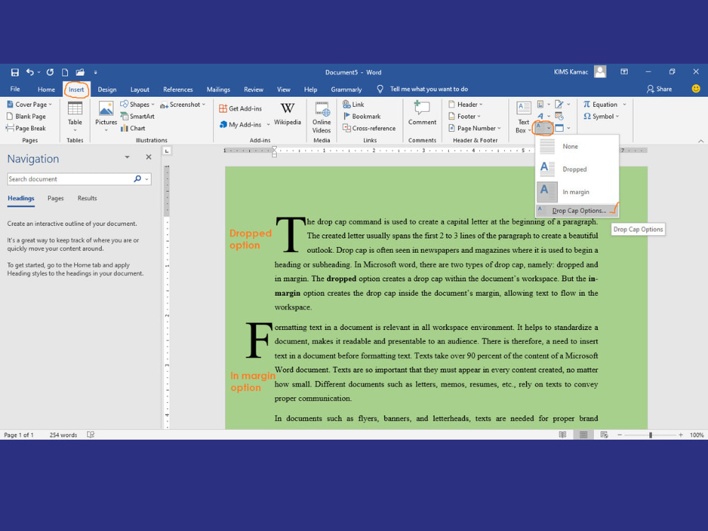Image resolution: width=708 pixels, height=531 pixels.
Task: Click the Drop Cap ribbon button
Action: [543, 128]
